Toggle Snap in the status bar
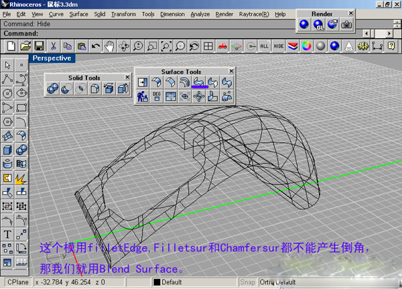The height and width of the screenshot is (289, 402). (248, 282)
